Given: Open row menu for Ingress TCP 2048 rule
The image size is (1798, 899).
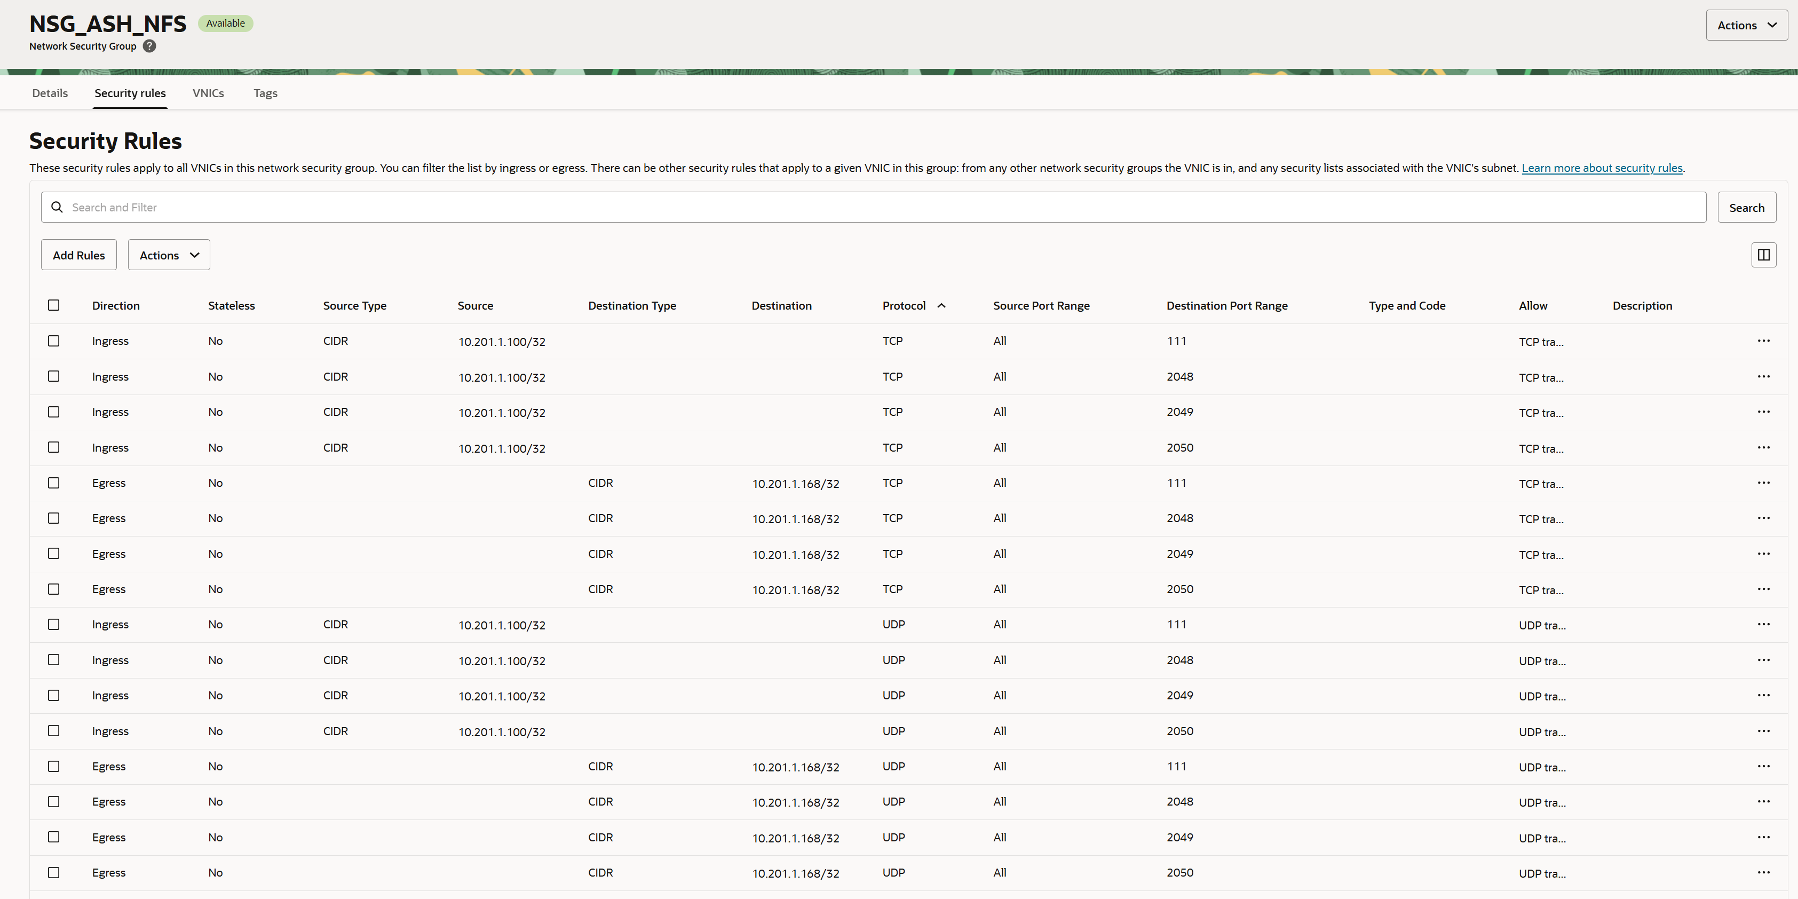Looking at the screenshot, I should click(x=1763, y=376).
